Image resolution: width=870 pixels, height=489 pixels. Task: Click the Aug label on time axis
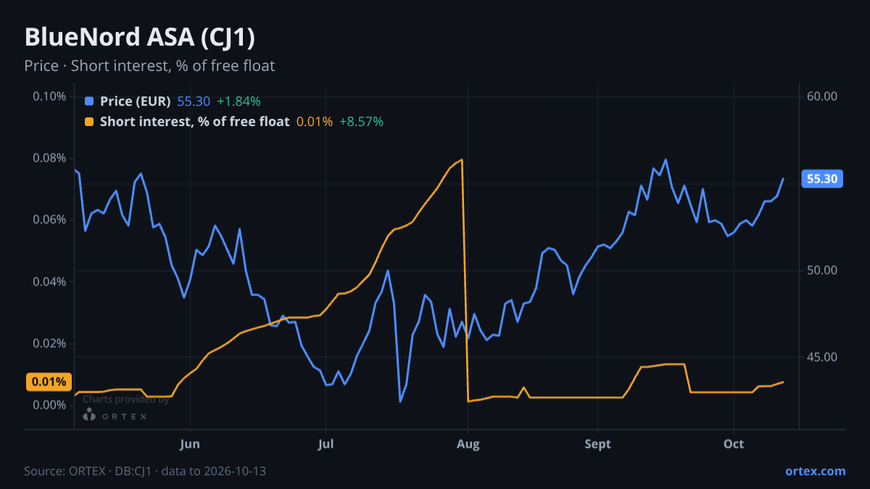(468, 443)
